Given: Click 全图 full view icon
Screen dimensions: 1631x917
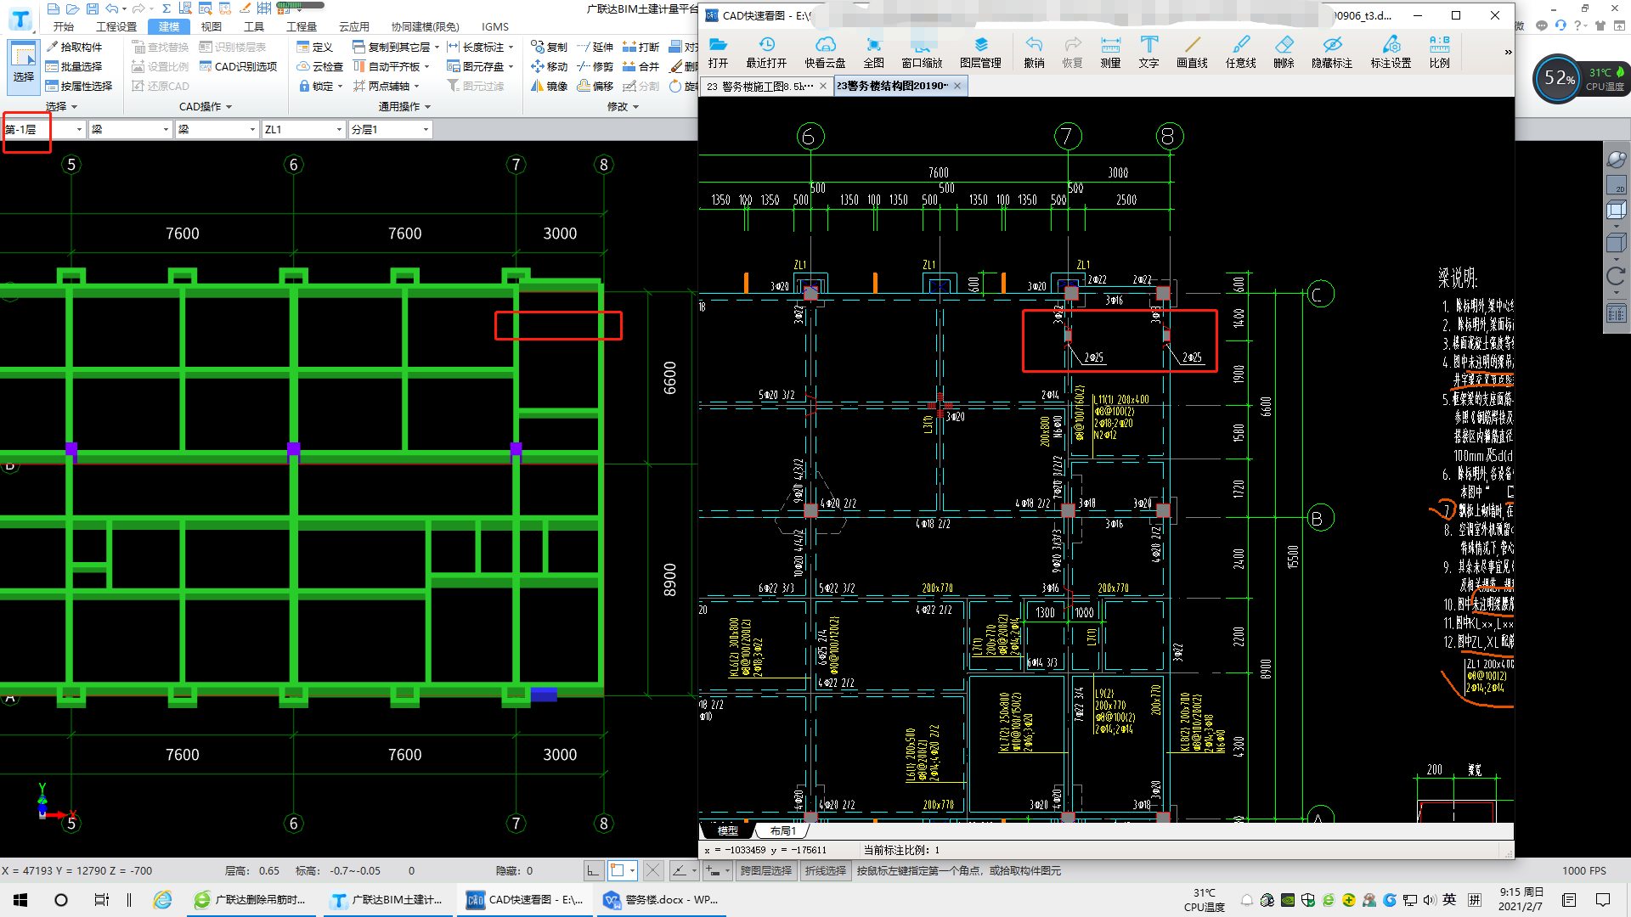Looking at the screenshot, I should [873, 52].
